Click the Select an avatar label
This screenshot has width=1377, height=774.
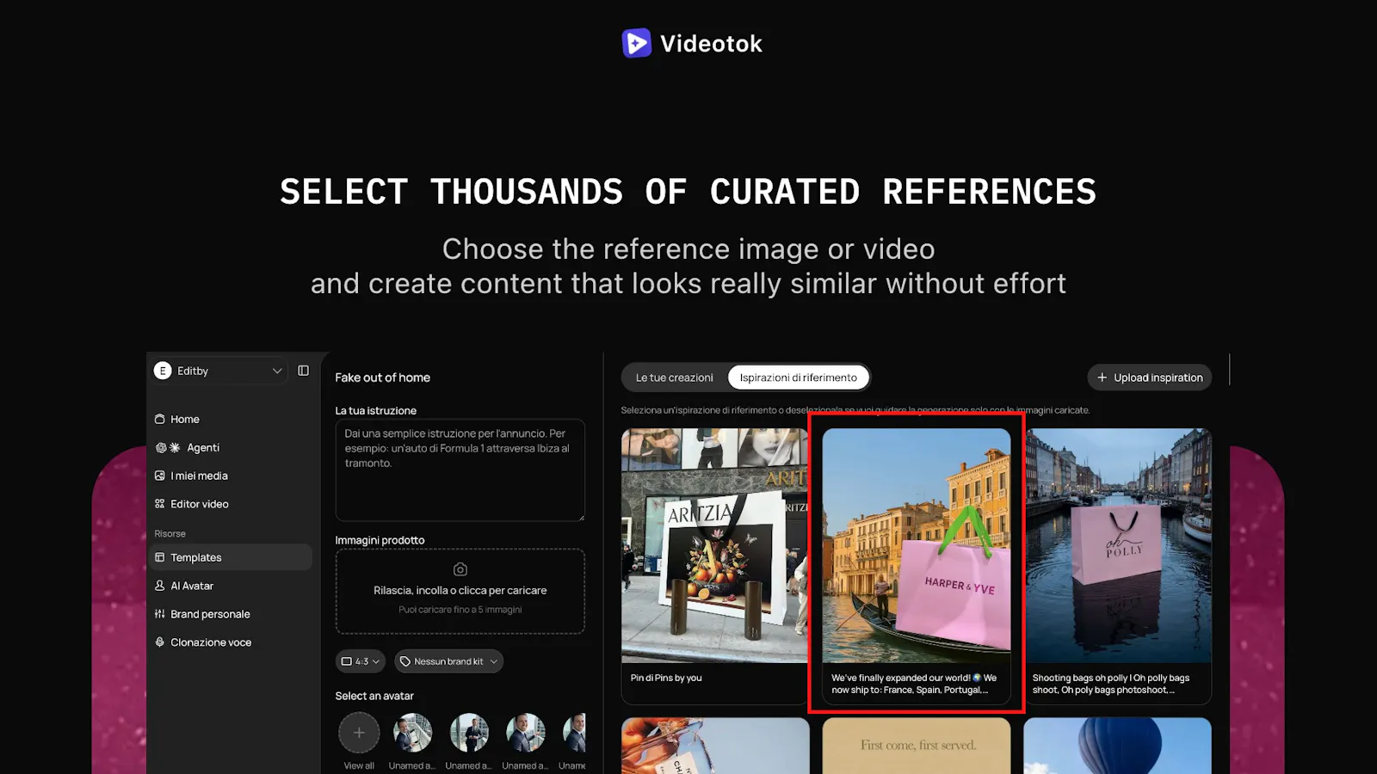tap(374, 696)
